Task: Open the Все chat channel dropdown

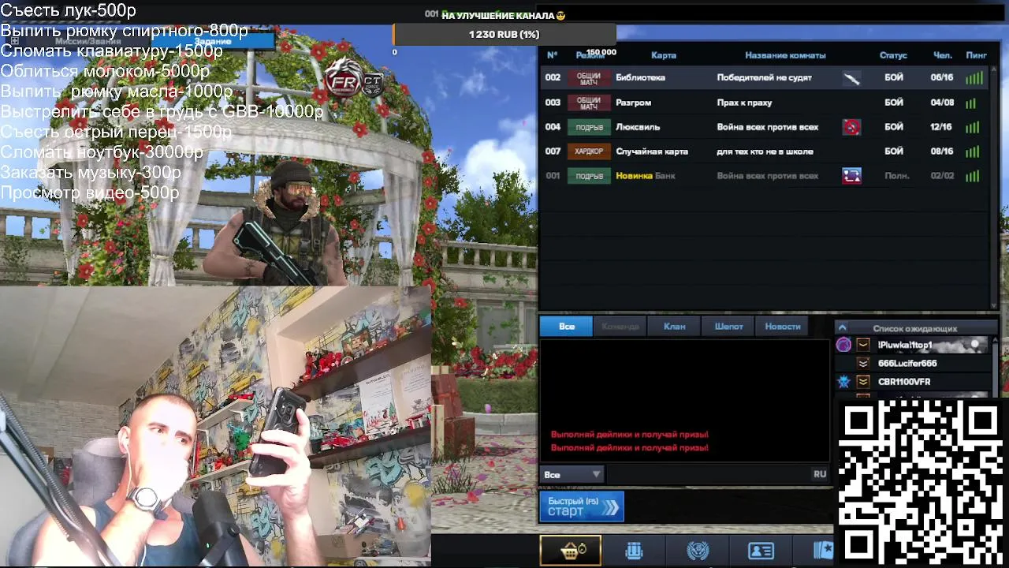Action: (572, 474)
